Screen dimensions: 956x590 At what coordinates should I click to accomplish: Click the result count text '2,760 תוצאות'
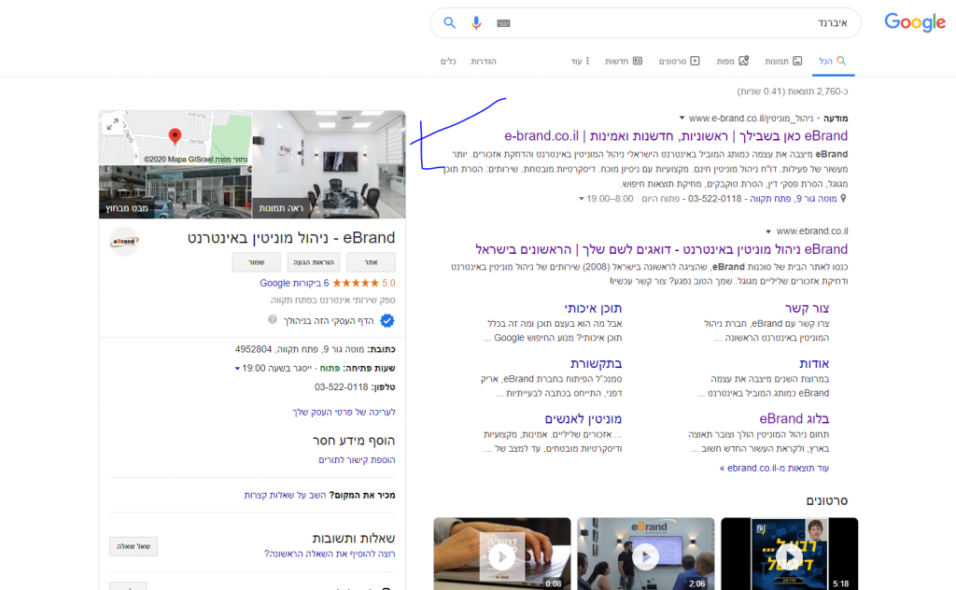click(793, 91)
